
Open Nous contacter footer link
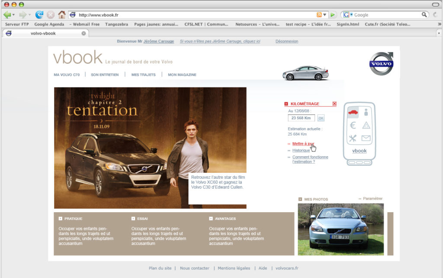pos(195,268)
